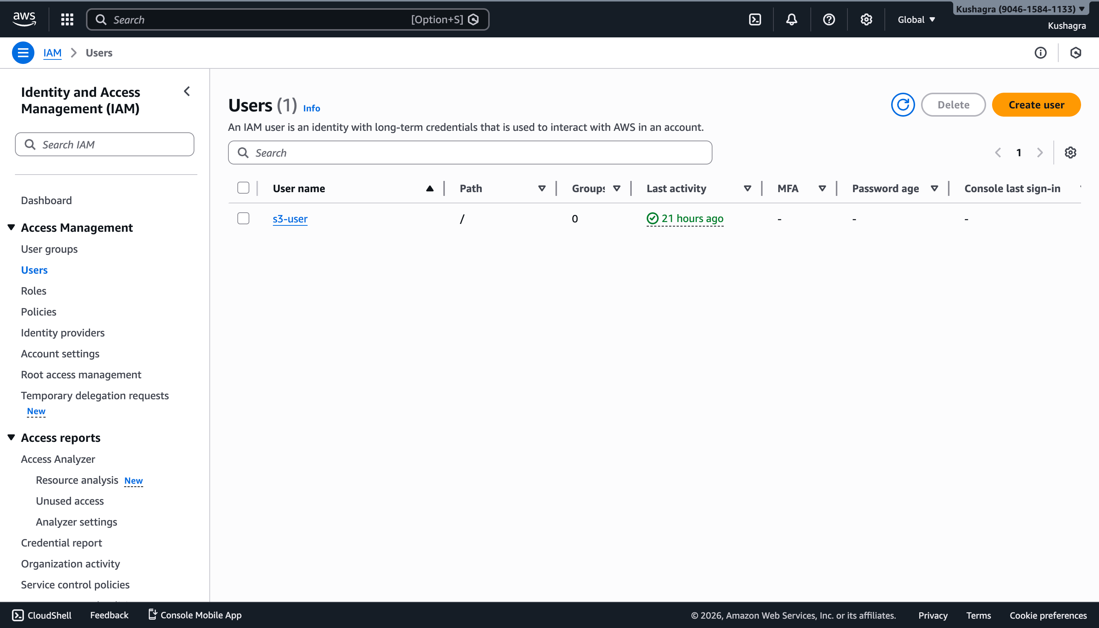The width and height of the screenshot is (1099, 628).
Task: Open Access Analyzer in sidebar
Action: [58, 459]
